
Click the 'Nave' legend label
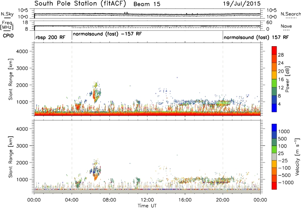pyautogui.click(x=286, y=26)
